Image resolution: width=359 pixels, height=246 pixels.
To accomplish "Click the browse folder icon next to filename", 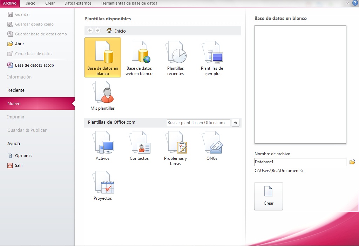I will pyautogui.click(x=352, y=162).
